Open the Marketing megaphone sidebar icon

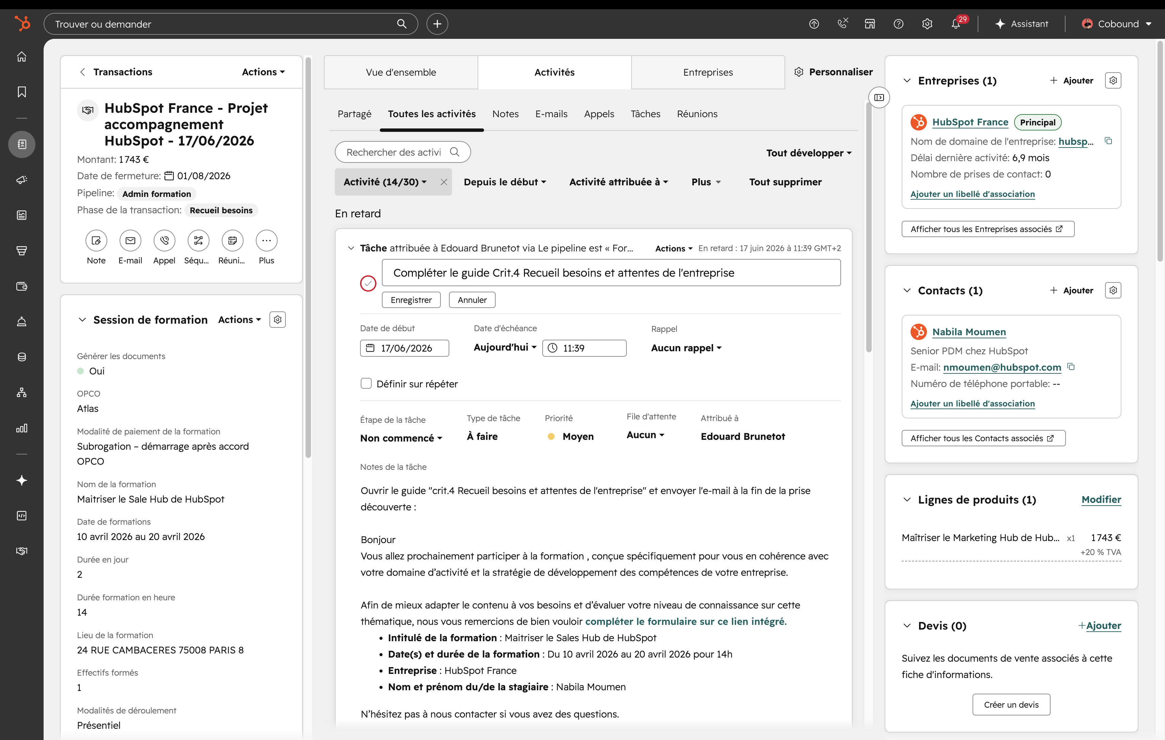click(22, 180)
